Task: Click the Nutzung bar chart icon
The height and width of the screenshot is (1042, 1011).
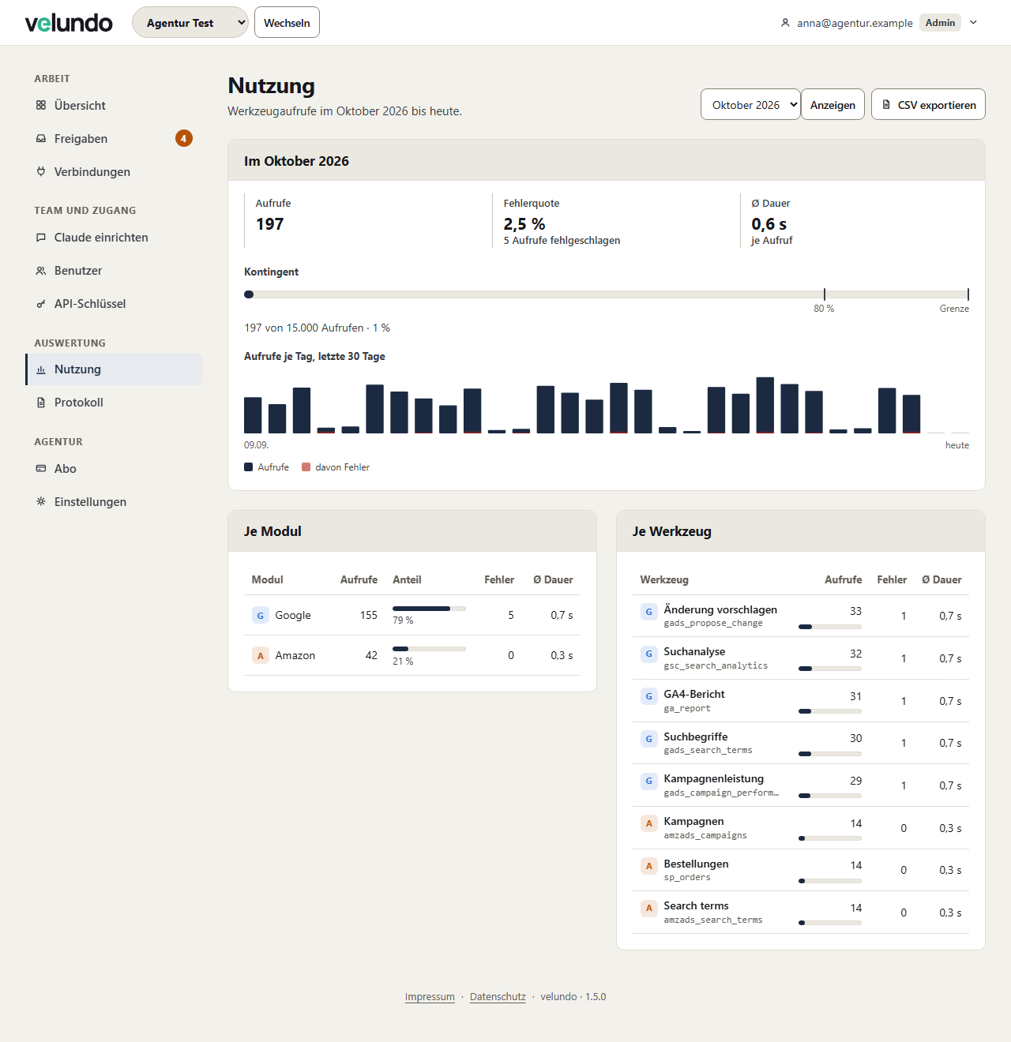Action: pos(41,369)
